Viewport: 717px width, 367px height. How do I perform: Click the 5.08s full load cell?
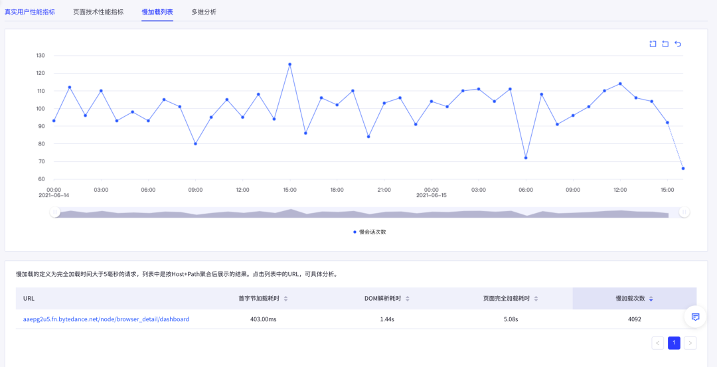[x=511, y=319]
